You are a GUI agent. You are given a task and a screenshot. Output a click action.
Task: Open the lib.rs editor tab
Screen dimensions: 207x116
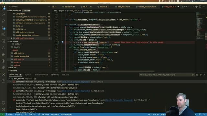pos(85,7)
